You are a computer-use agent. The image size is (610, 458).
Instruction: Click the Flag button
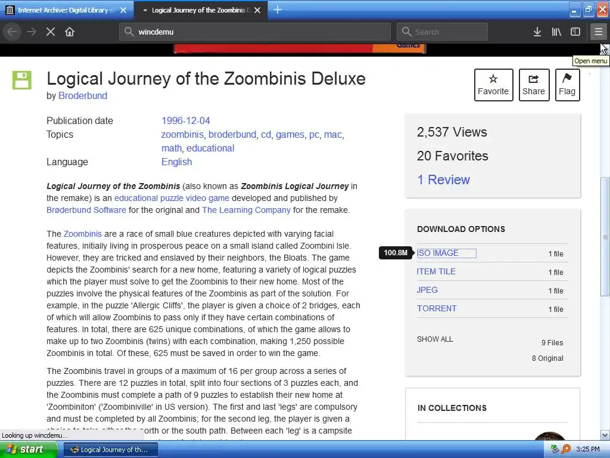click(x=567, y=85)
